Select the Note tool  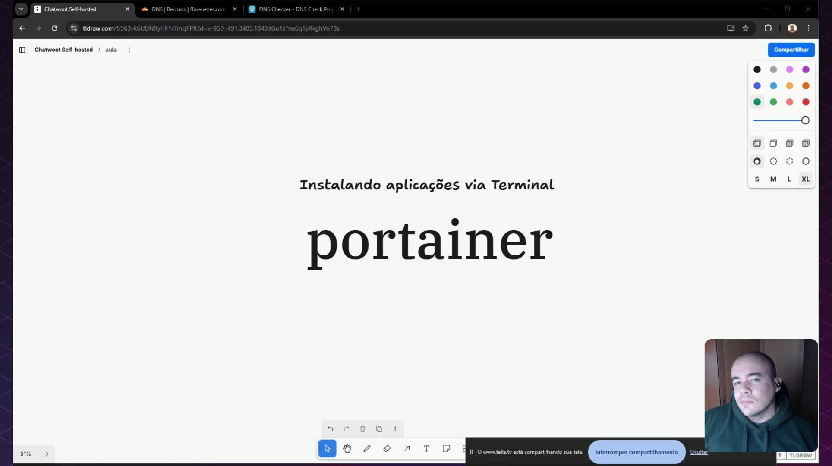(x=446, y=448)
